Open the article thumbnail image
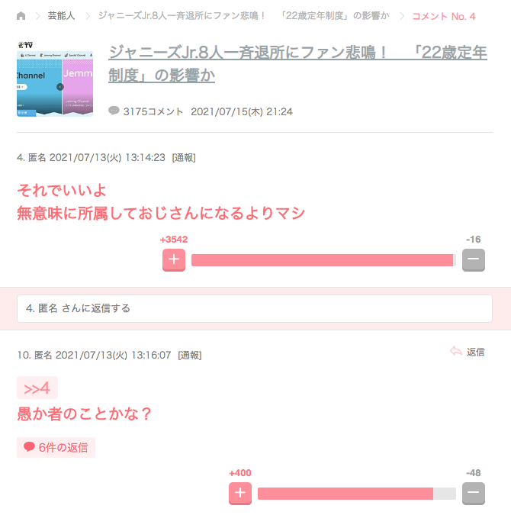This screenshot has width=511, height=515. [55, 79]
